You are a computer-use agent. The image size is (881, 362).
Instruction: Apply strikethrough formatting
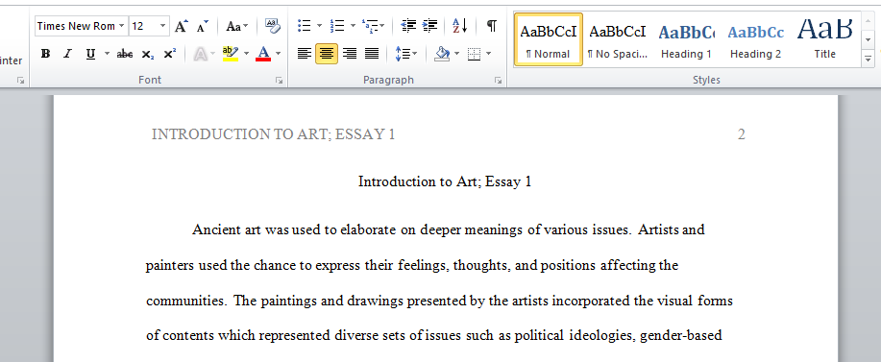tap(124, 54)
